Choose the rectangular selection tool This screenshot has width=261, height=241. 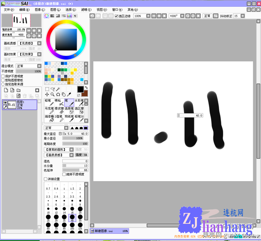47,89
